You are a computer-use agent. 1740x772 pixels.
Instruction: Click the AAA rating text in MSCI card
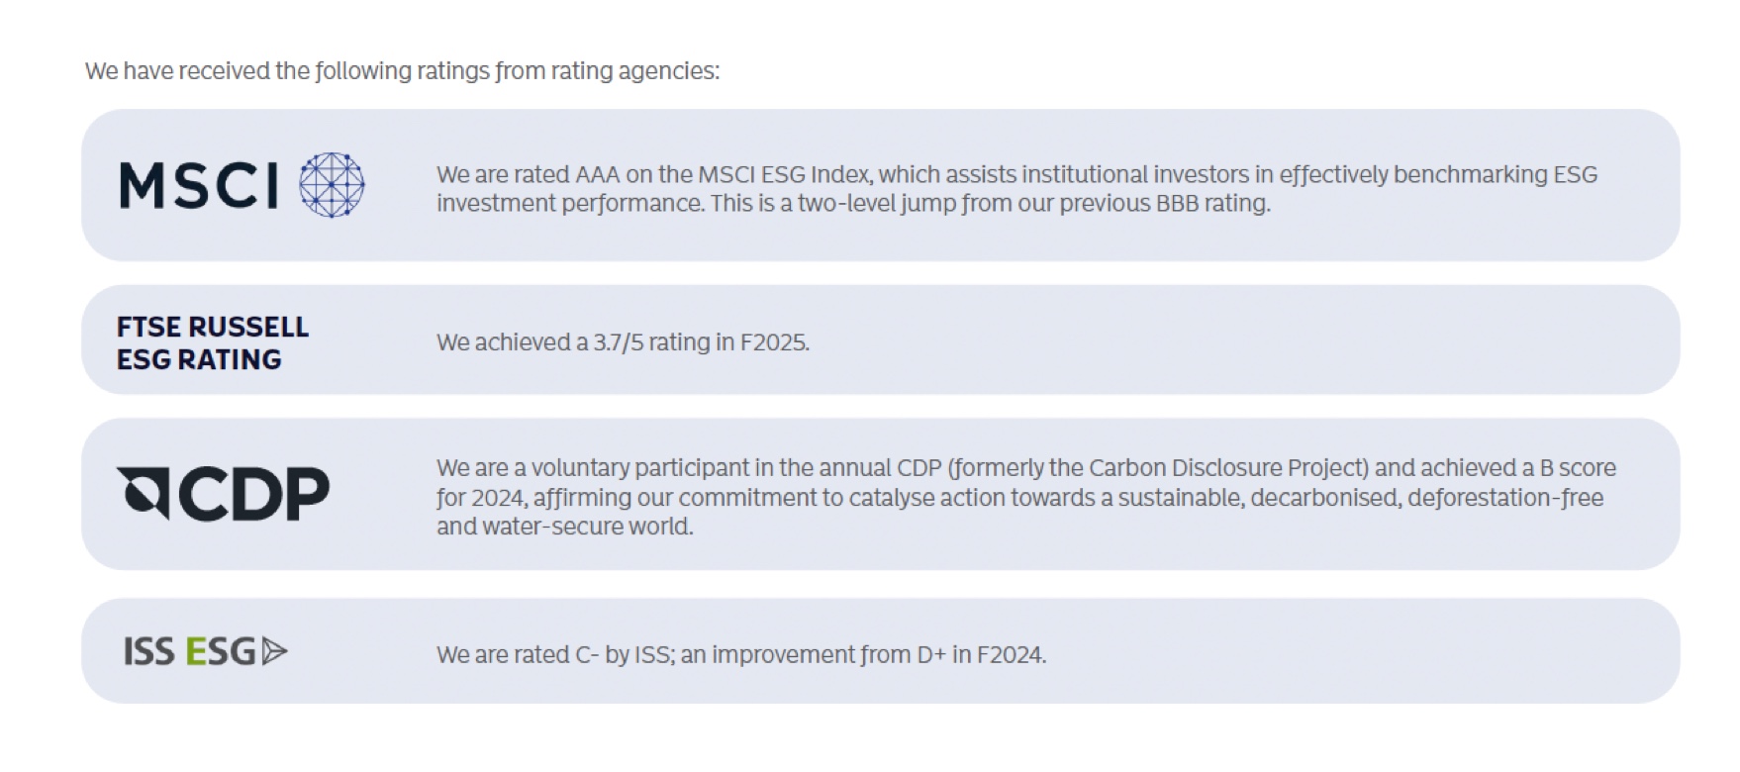pos(597,175)
